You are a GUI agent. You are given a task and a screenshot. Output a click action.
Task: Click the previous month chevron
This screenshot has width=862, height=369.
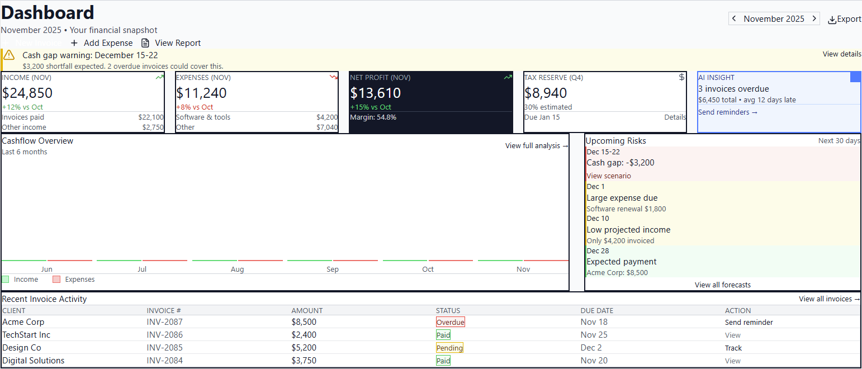click(733, 18)
